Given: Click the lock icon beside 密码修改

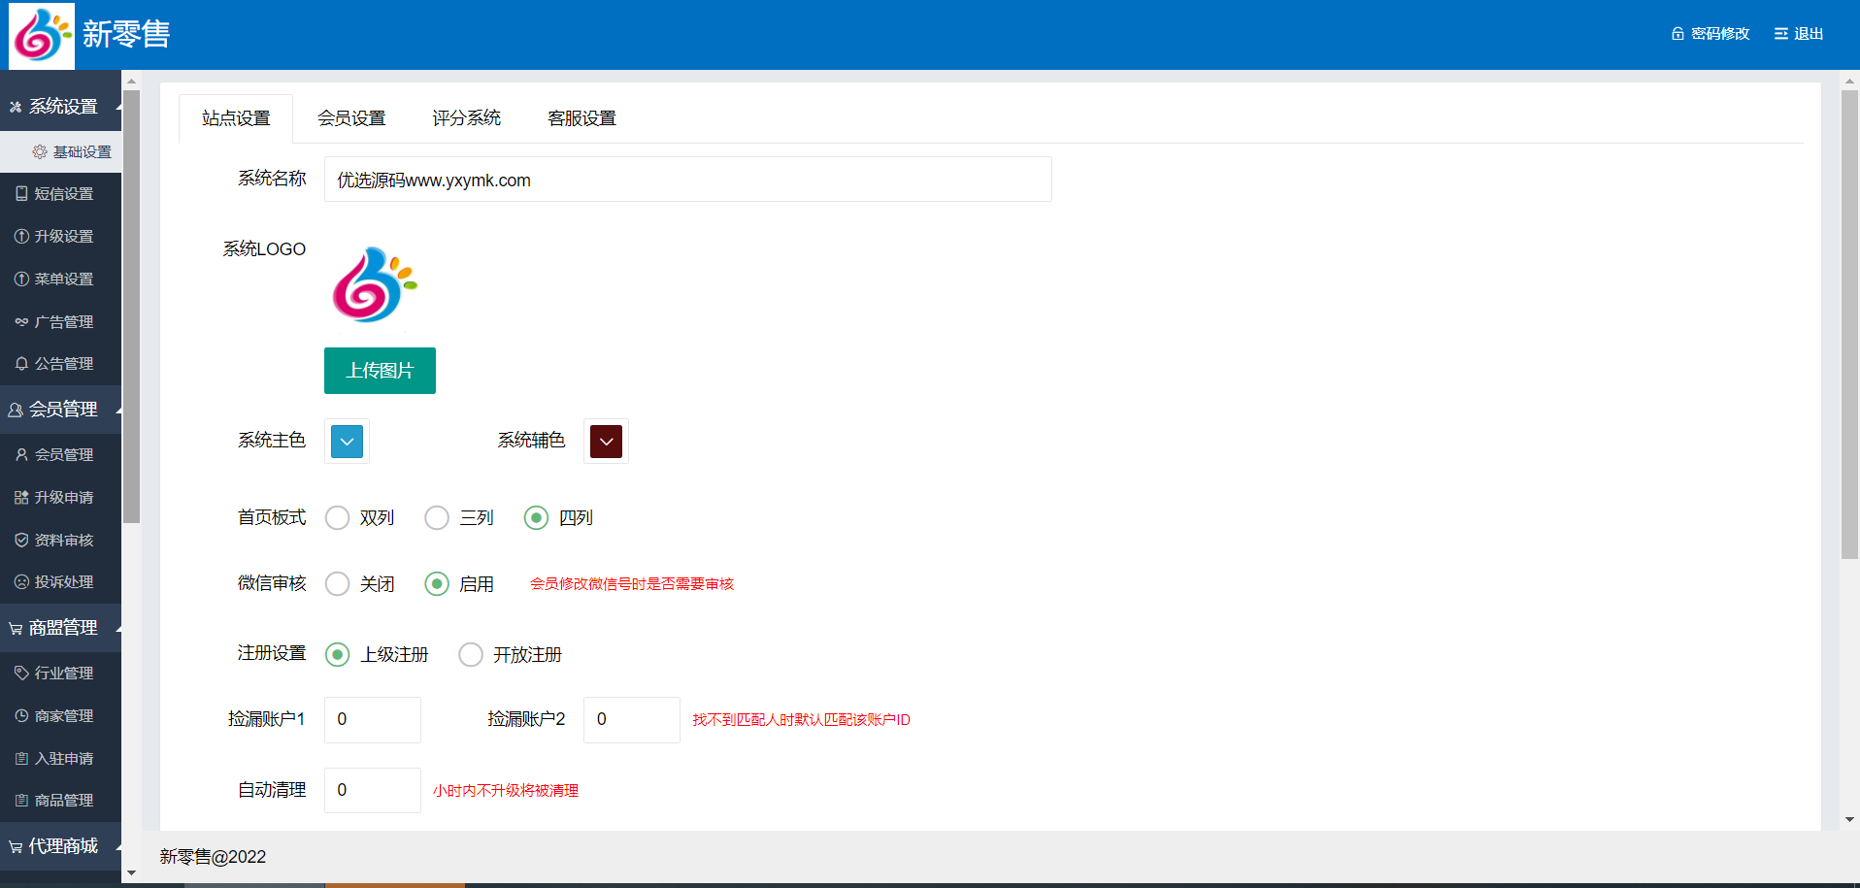Looking at the screenshot, I should coord(1677,34).
